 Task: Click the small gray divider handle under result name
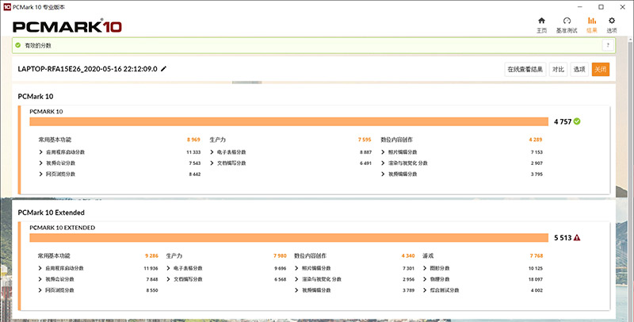(x=246, y=82)
